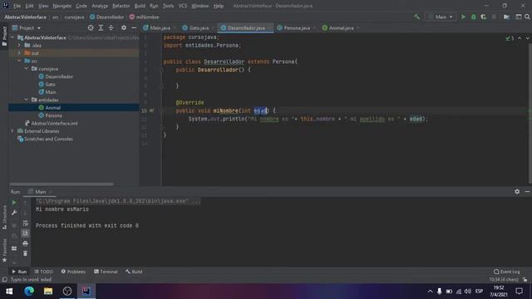Open the Refactor menu
The image size is (532, 299).
[x=121, y=6]
